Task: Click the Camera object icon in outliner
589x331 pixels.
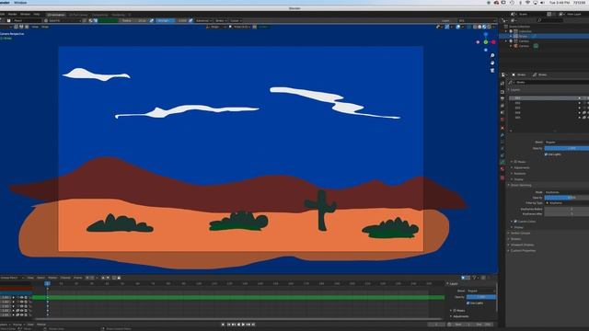Action: click(x=515, y=46)
